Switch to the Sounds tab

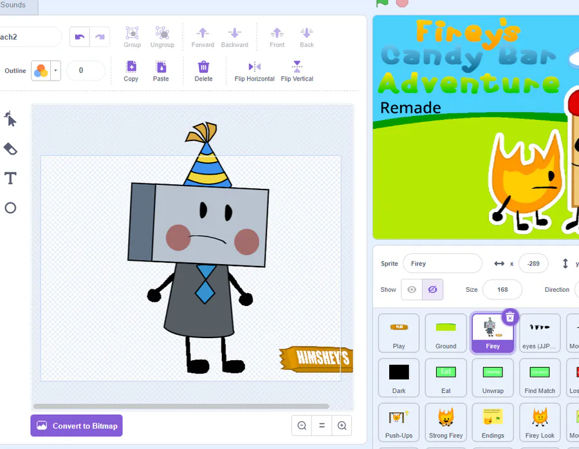(x=18, y=6)
